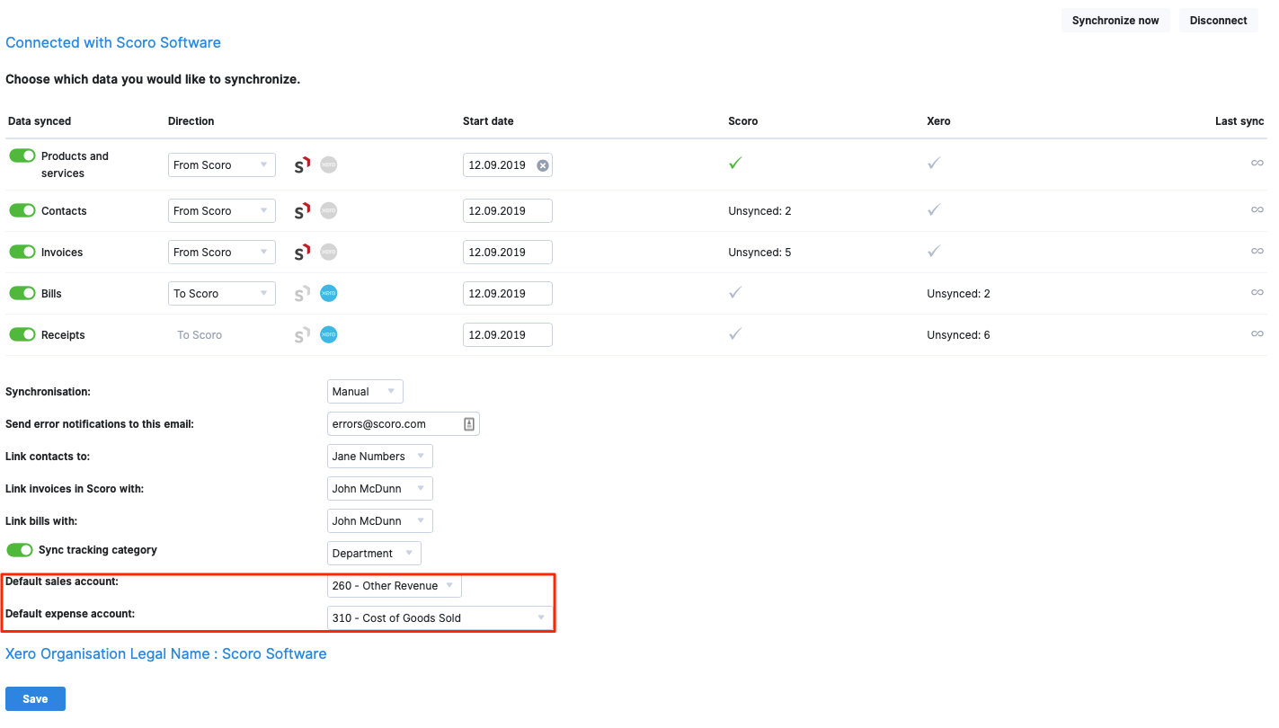Click Scoro logo icon in Products and services row
This screenshot has width=1279, height=728.
click(x=302, y=165)
